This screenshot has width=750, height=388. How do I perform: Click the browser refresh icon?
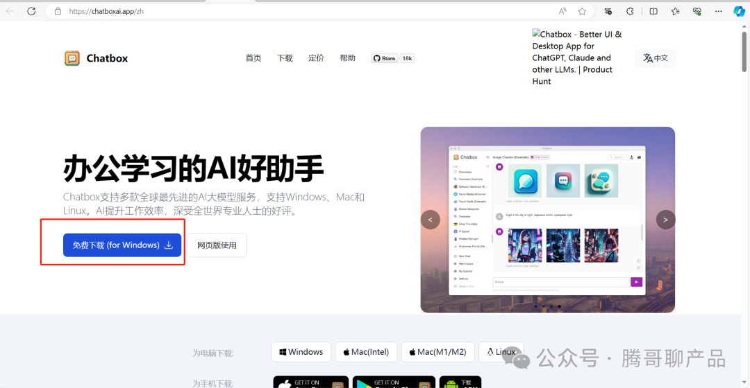31,11
